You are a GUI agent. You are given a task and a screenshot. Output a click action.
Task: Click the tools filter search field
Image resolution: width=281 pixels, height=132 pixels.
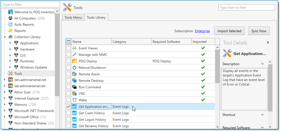tap(246, 8)
